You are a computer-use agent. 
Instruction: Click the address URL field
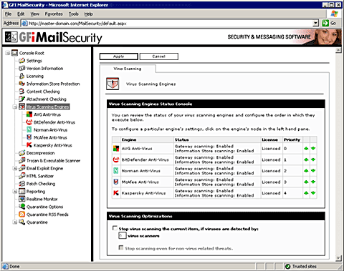pos(171,24)
